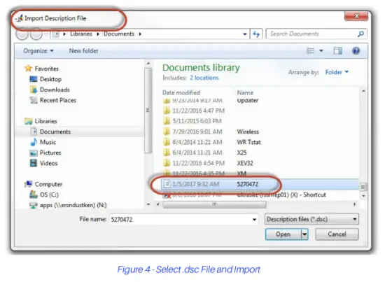Click the Cancel button

tap(337, 234)
